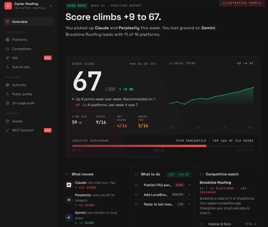Viewport: 268px width, 227px height.
Task: Open MCP Connect page
Action: click(x=29, y=130)
